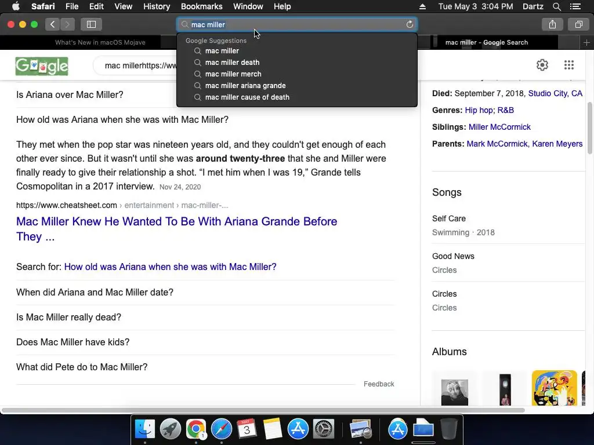Viewport: 594px width, 445px height.
Task: Choose suggestion 'mac miller cause of death'
Action: pos(297,97)
